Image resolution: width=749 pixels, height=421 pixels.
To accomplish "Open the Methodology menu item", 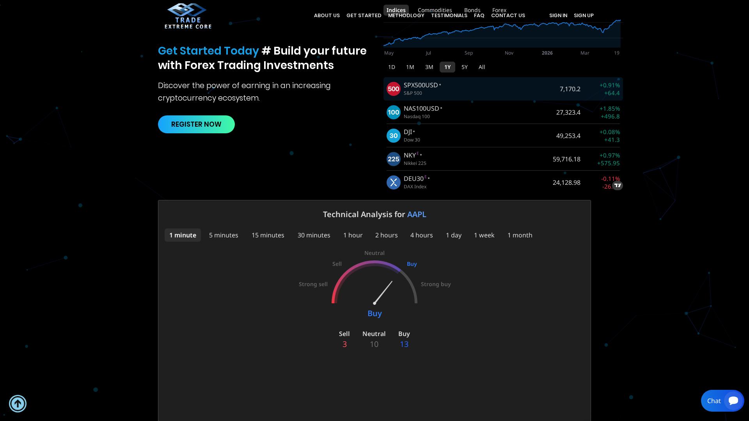I will click(406, 16).
